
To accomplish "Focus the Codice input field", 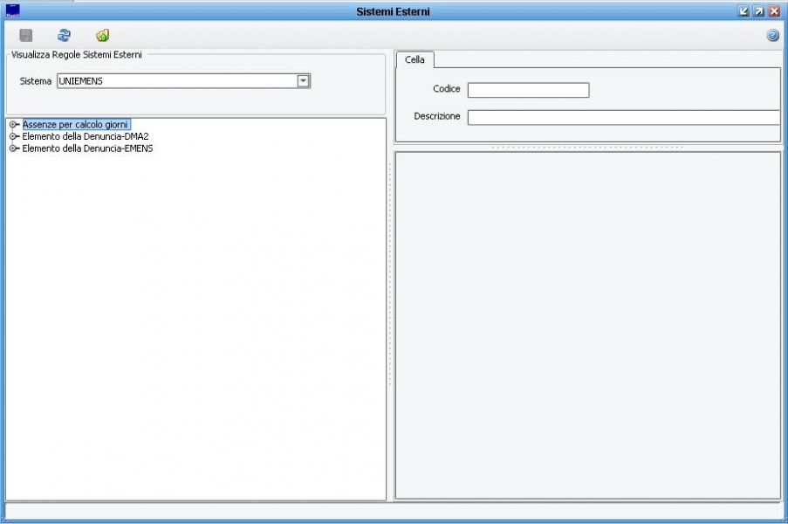I will click(x=528, y=90).
